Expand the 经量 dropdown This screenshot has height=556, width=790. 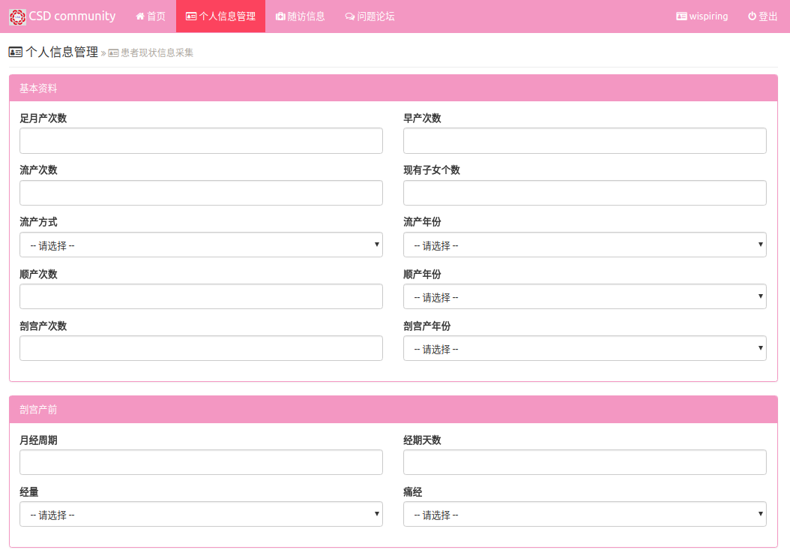point(201,514)
